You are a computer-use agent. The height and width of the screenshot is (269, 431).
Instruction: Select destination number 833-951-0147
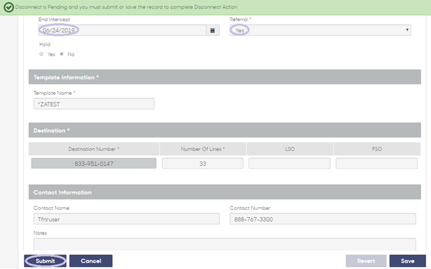pyautogui.click(x=94, y=164)
